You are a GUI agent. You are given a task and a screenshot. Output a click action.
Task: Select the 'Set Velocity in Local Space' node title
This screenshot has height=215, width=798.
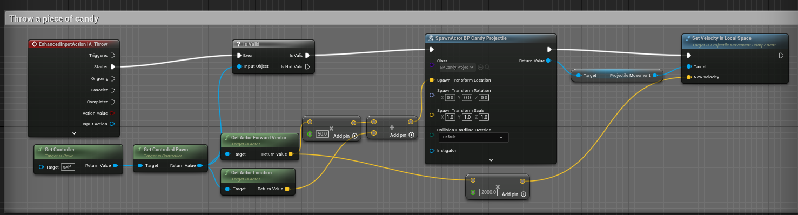tap(722, 38)
